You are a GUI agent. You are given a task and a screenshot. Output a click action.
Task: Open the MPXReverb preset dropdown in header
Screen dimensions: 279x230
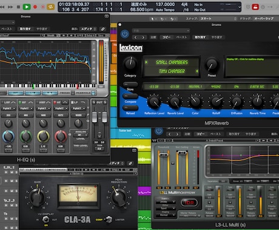click(x=161, y=30)
